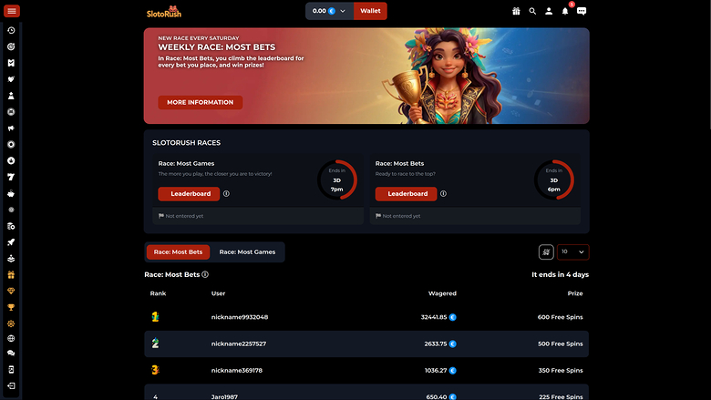
Task: Click the SlotoRush logo
Action: (164, 12)
